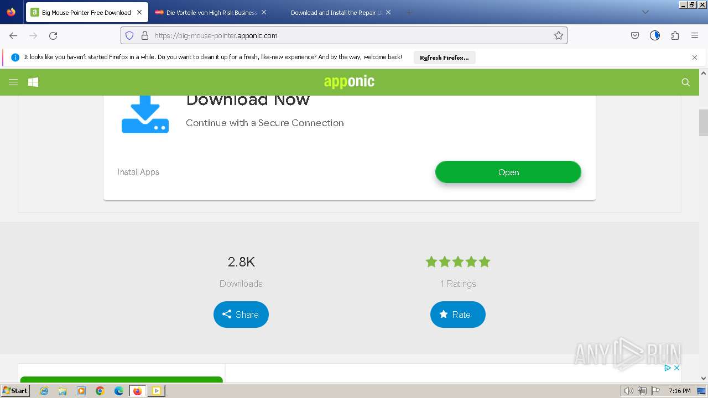Screen dimensions: 708x398
Task: Dismiss the Firefox refresh notification bar
Action: click(x=695, y=57)
